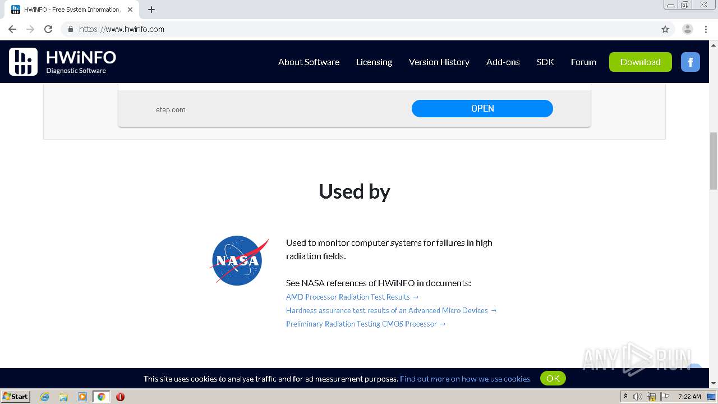Open the Action Center flag icon

pos(665,397)
